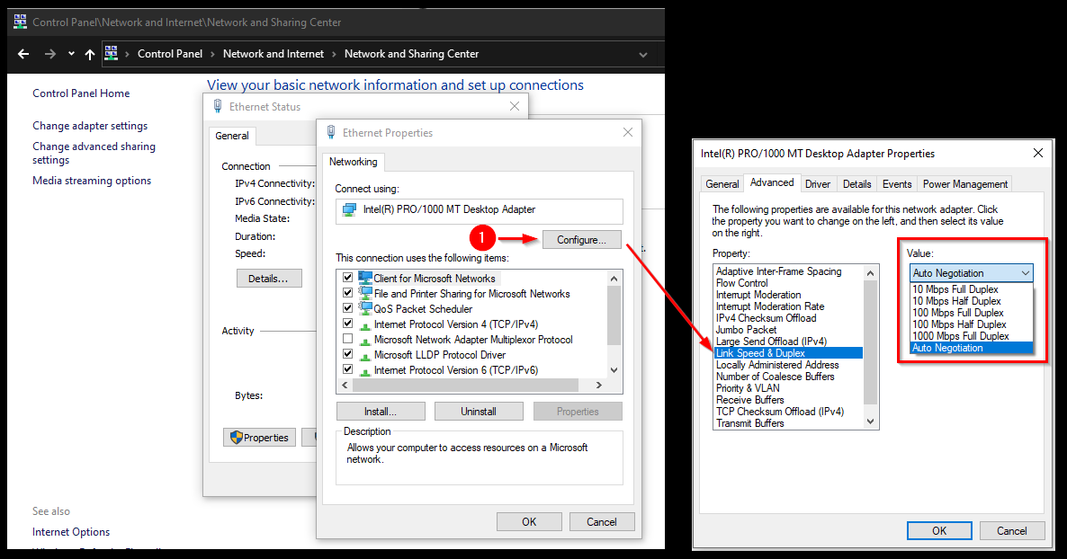Click the LLDP Protocol Driver icon

click(365, 356)
